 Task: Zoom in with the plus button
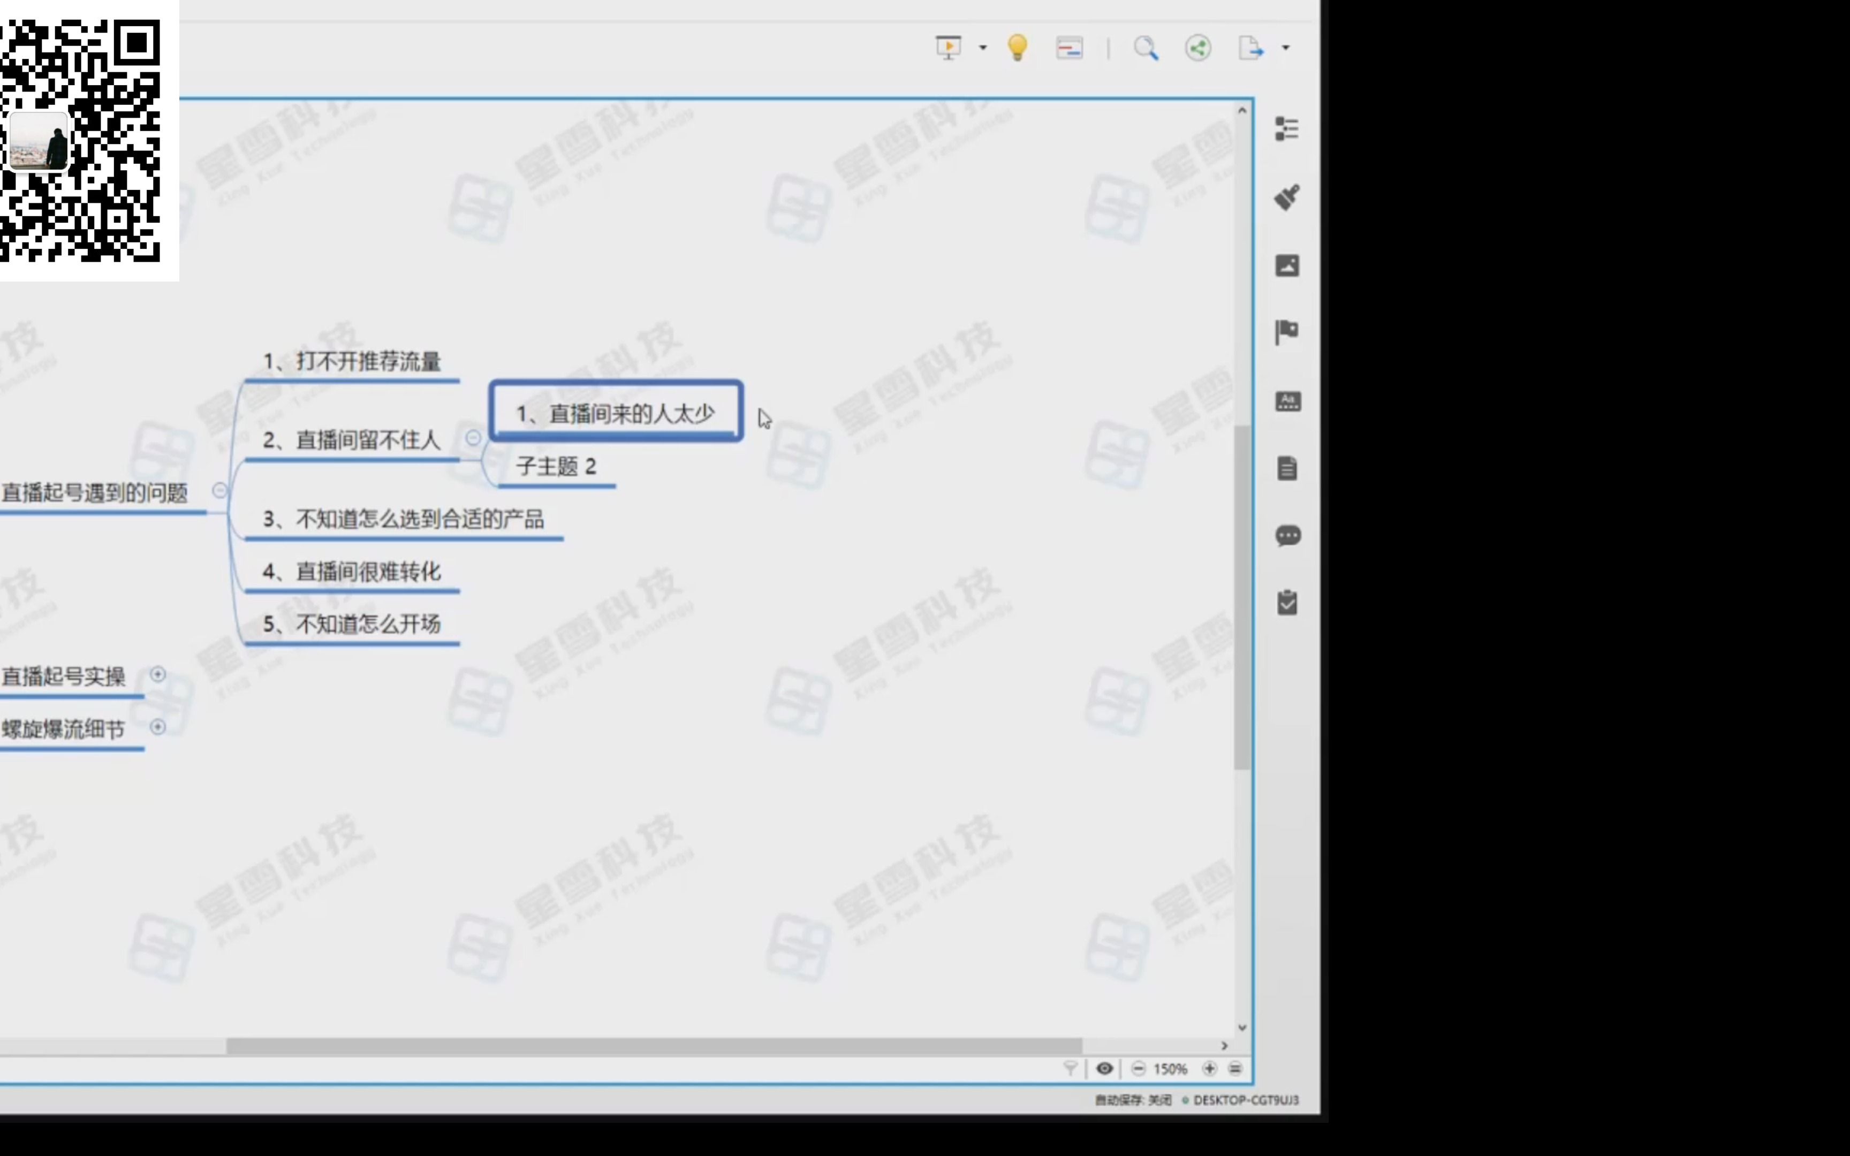point(1209,1068)
